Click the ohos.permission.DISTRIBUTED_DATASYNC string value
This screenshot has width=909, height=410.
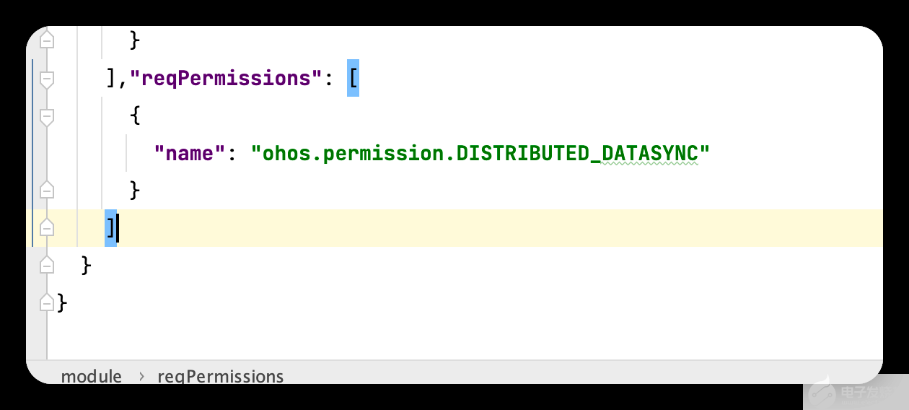pyautogui.click(x=480, y=153)
